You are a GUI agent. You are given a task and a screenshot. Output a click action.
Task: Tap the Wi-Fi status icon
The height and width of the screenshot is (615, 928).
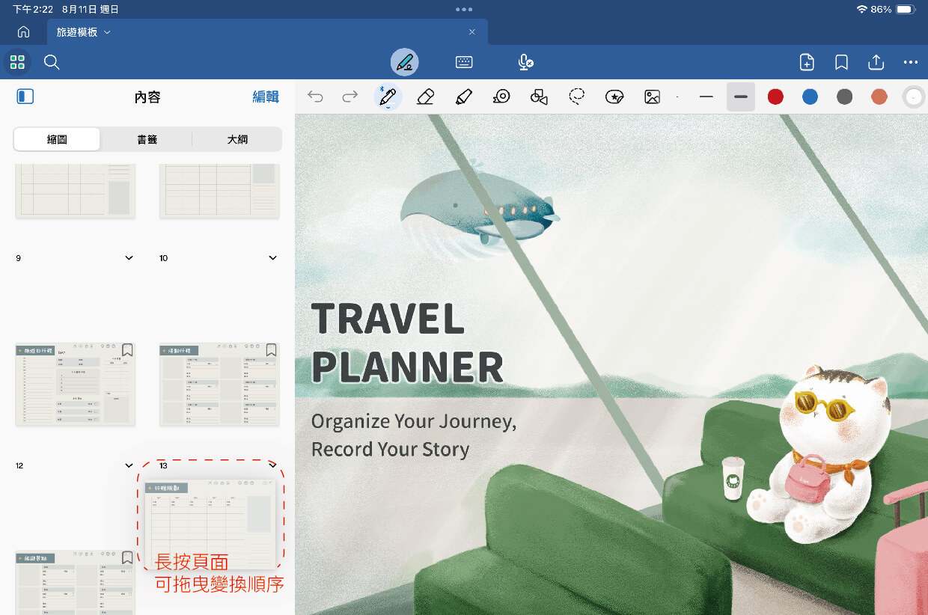coord(862,10)
